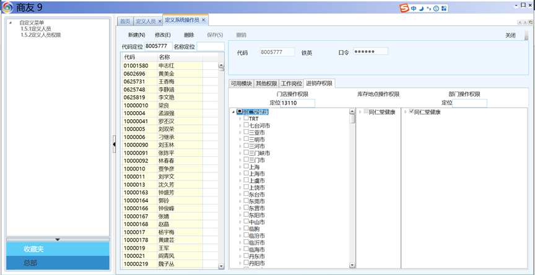
Task: Toggle the Sogou moon half-width icon
Action: pos(422,9)
